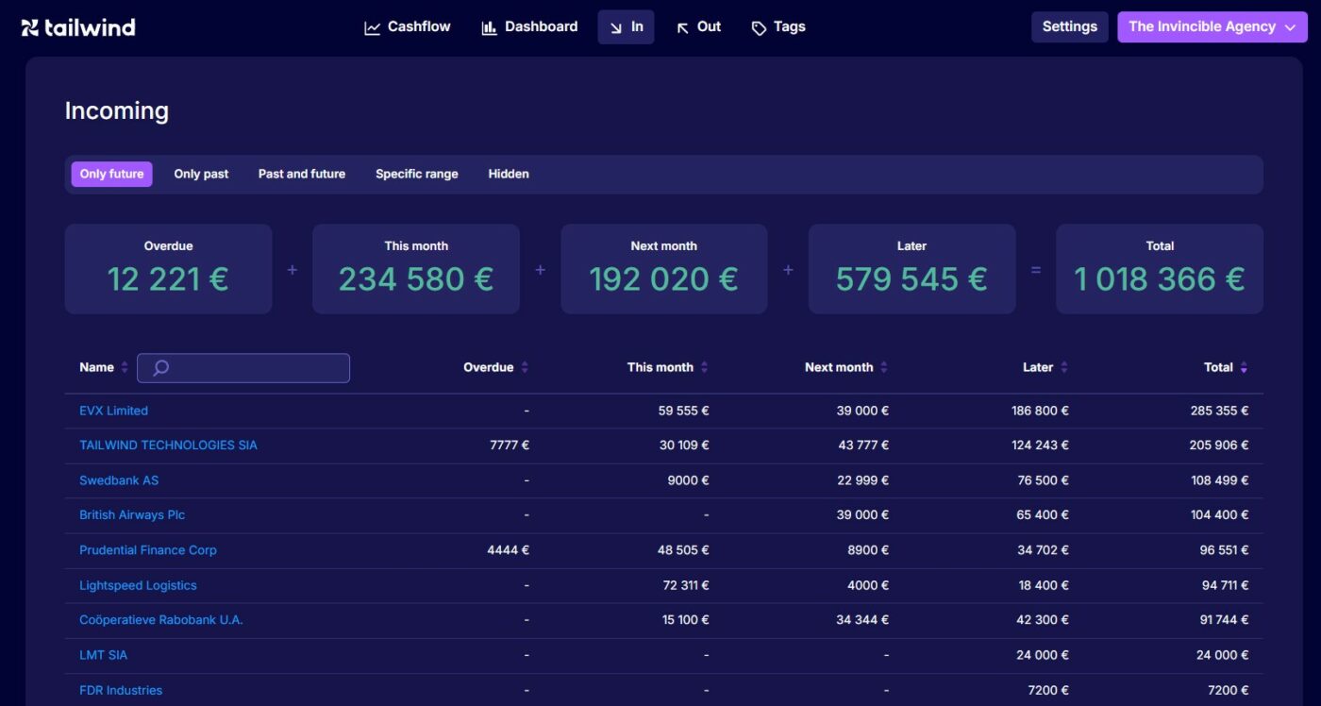This screenshot has height=706, width=1321.
Task: Click the 7200 € Later cell
Action: pyautogui.click(x=1047, y=690)
